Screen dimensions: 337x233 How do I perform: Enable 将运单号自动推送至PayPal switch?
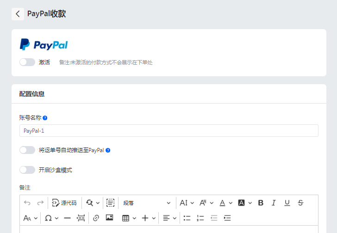pyautogui.click(x=27, y=150)
